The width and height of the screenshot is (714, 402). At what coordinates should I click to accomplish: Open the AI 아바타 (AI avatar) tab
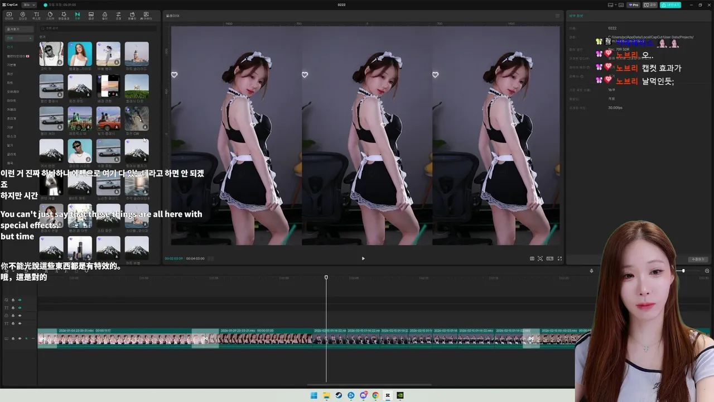click(x=146, y=16)
